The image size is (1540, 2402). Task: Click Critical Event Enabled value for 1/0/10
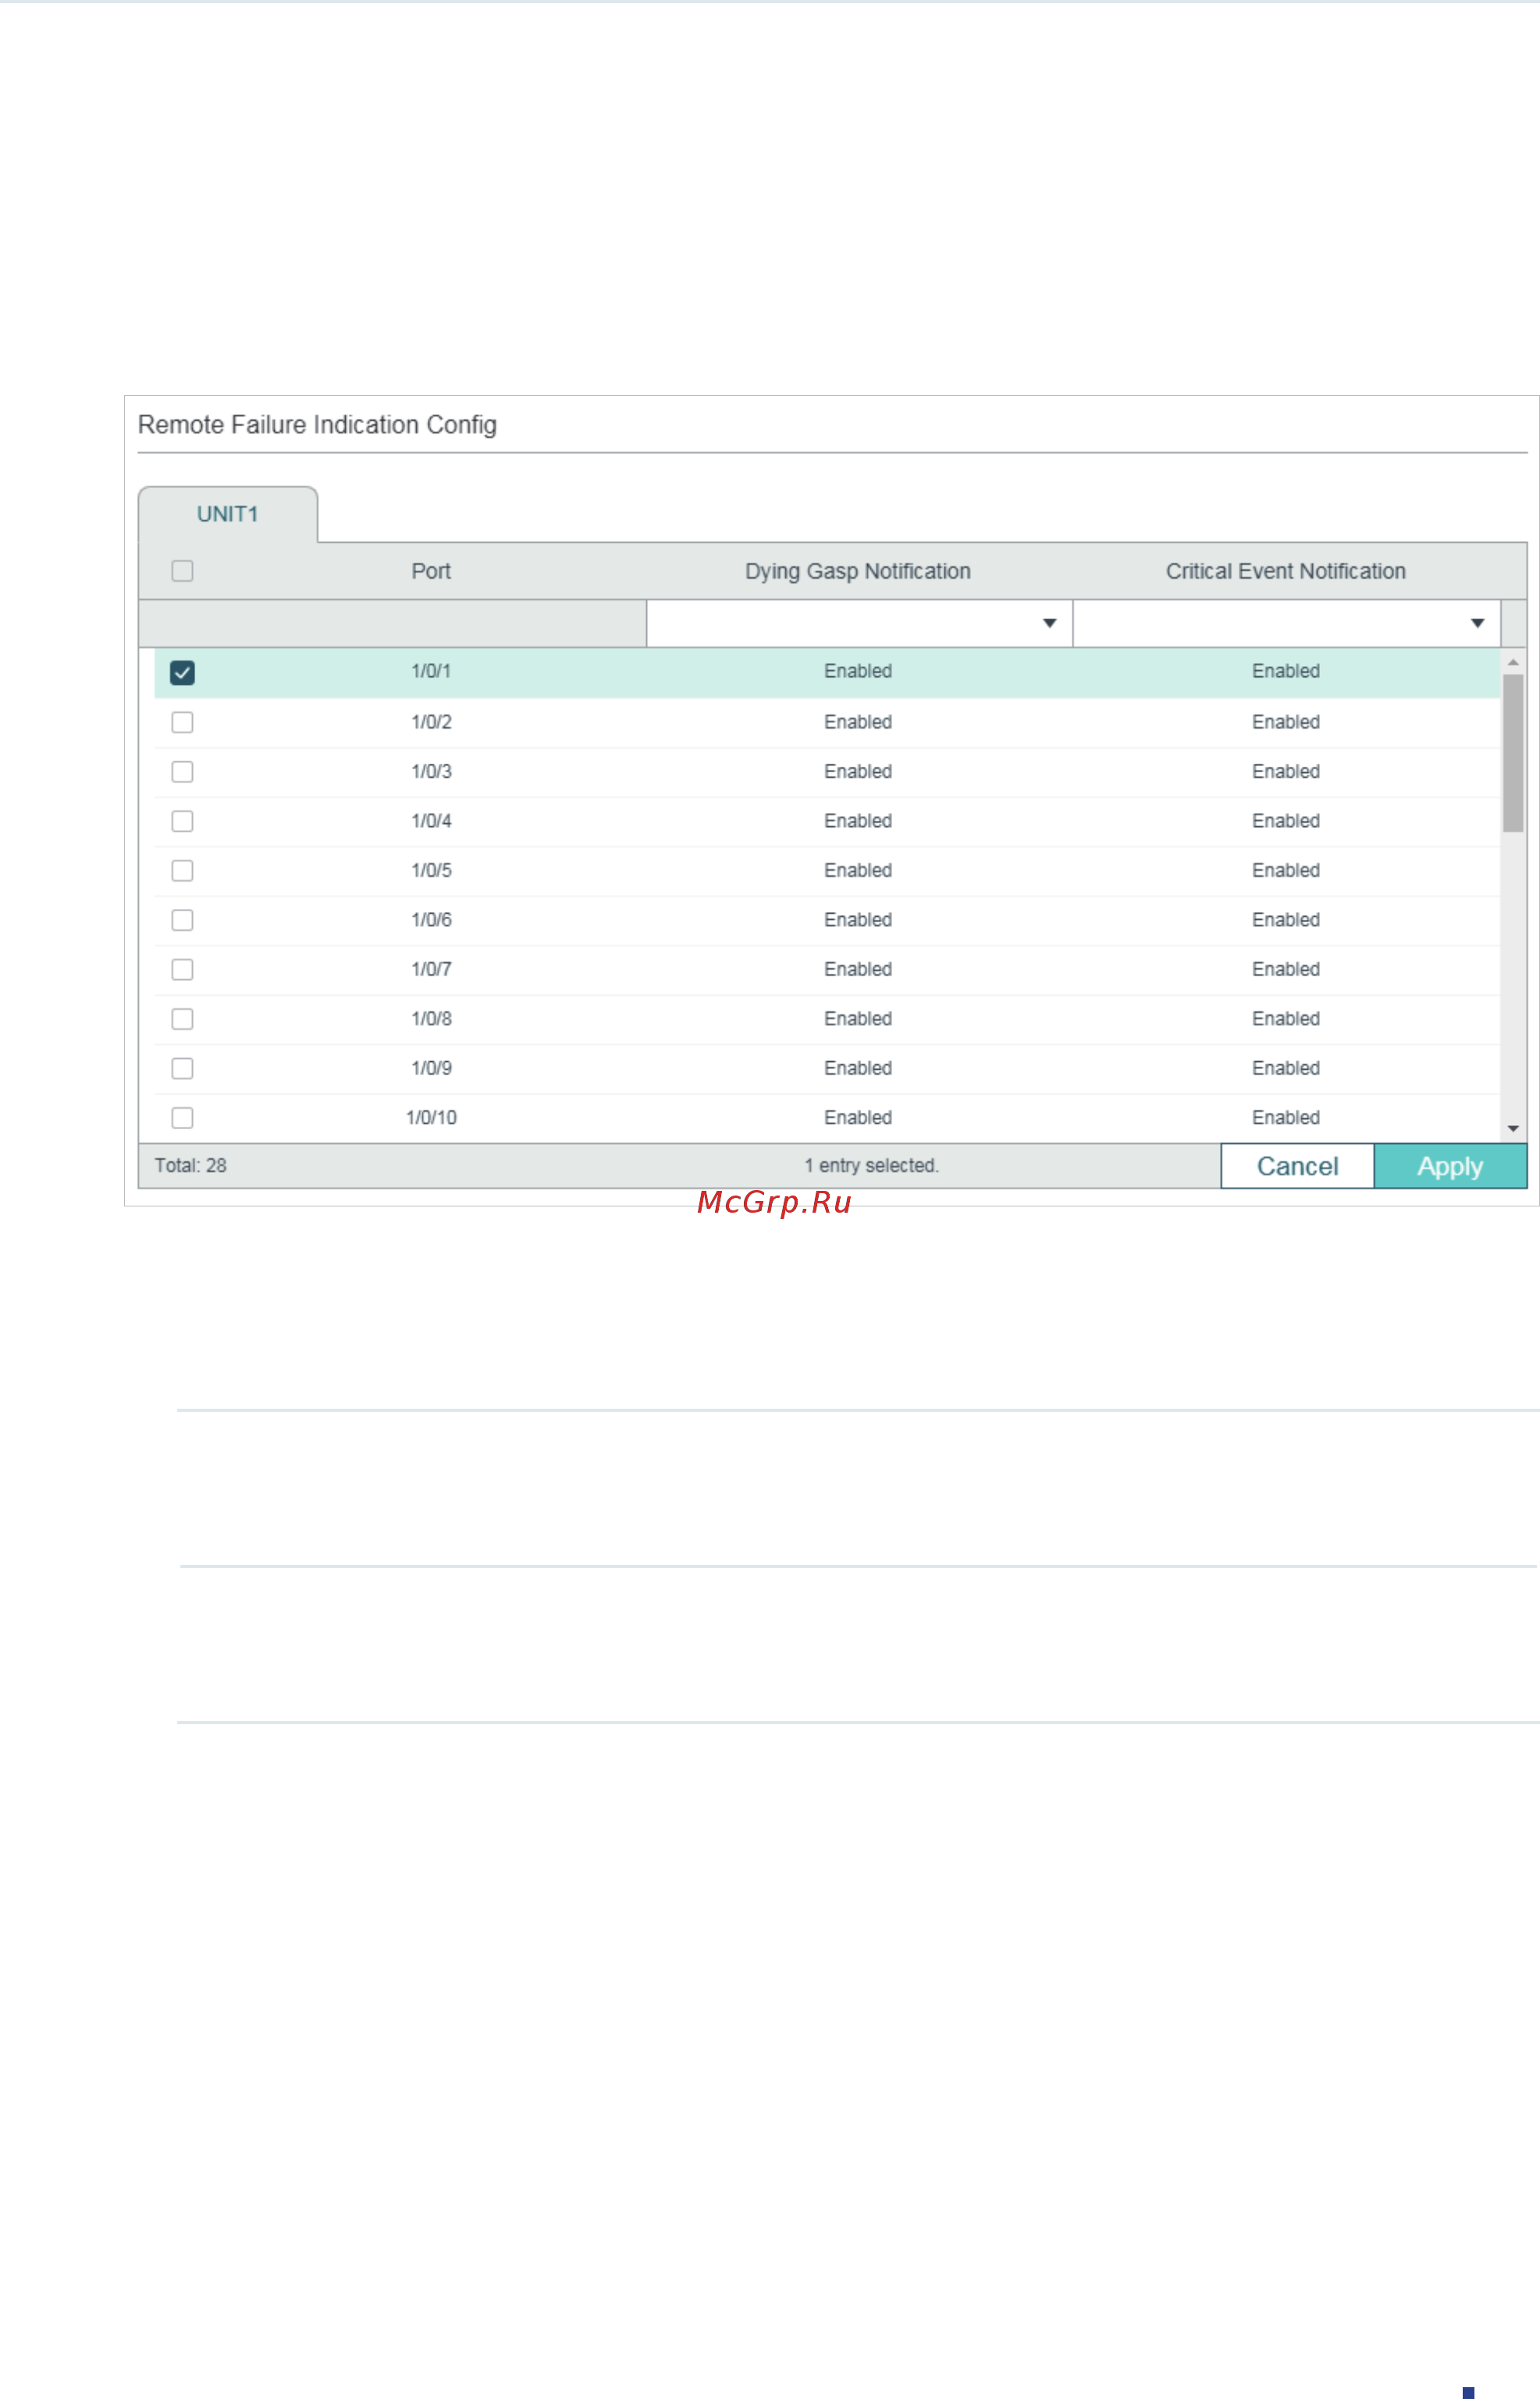point(1286,1118)
